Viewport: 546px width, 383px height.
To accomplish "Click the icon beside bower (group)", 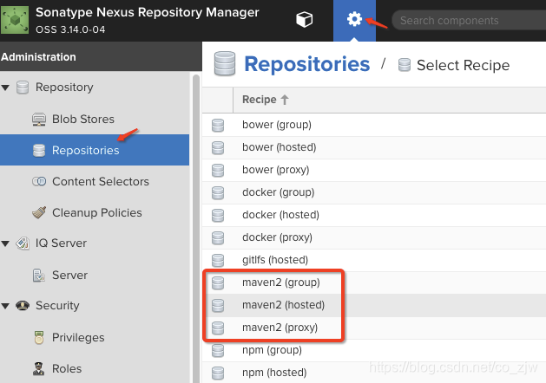I will pyautogui.click(x=218, y=125).
